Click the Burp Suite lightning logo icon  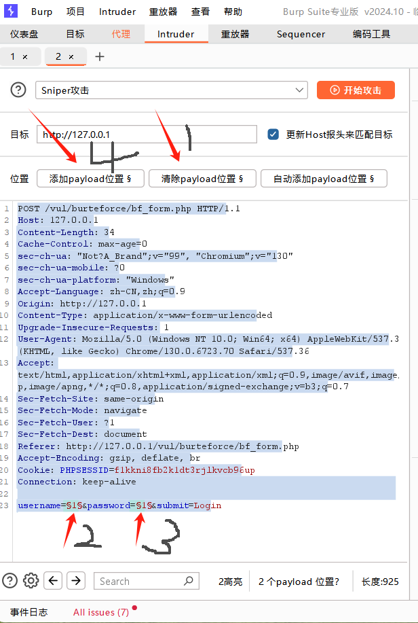click(11, 11)
